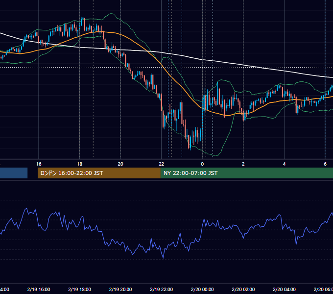Click the NY 22:00-07:00 JST session bar

(246, 173)
